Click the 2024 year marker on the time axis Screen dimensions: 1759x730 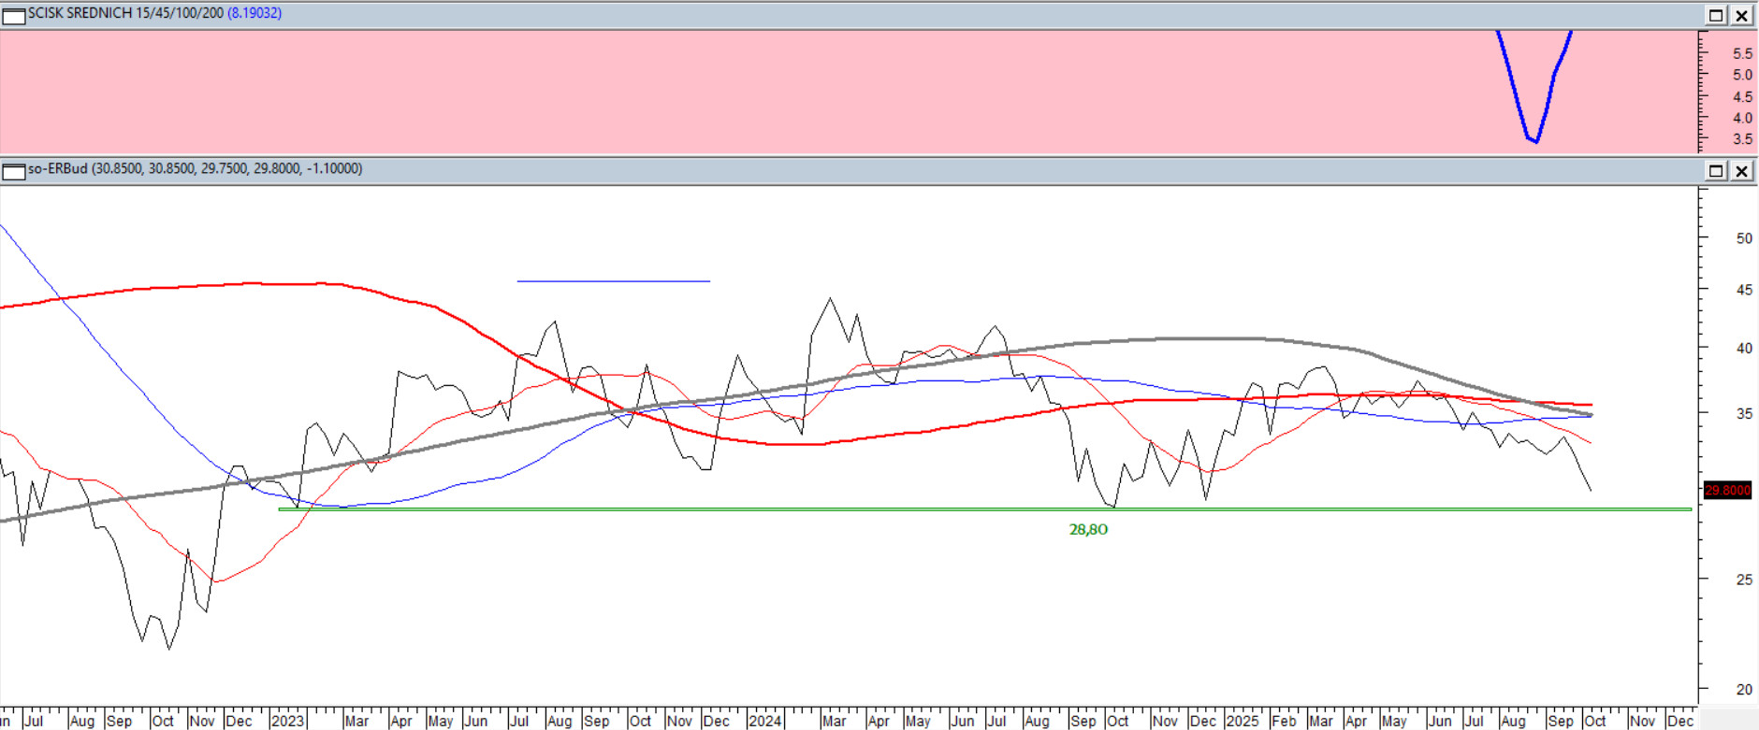pos(764,721)
